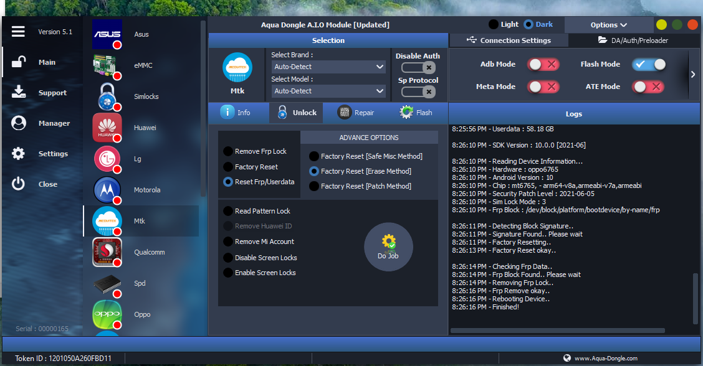Click the Manager user profile icon

pos(18,123)
